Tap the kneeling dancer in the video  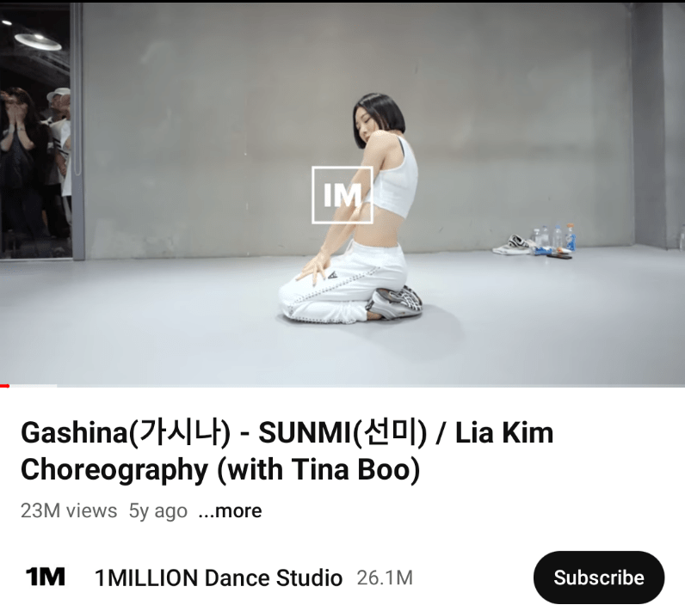(355, 210)
